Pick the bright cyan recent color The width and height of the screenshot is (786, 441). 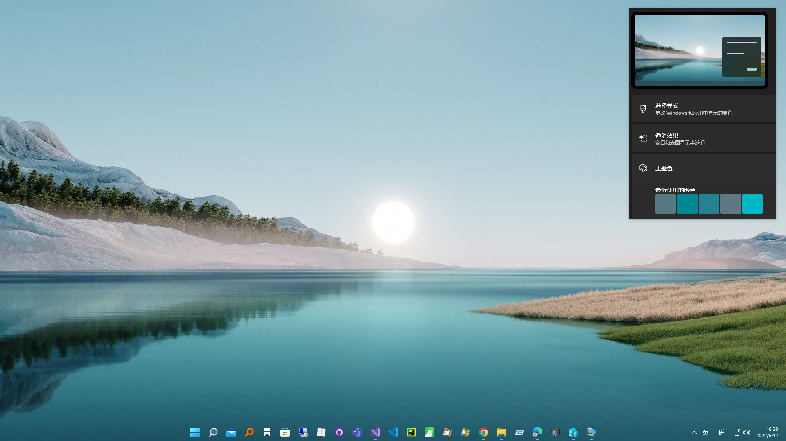(x=752, y=204)
